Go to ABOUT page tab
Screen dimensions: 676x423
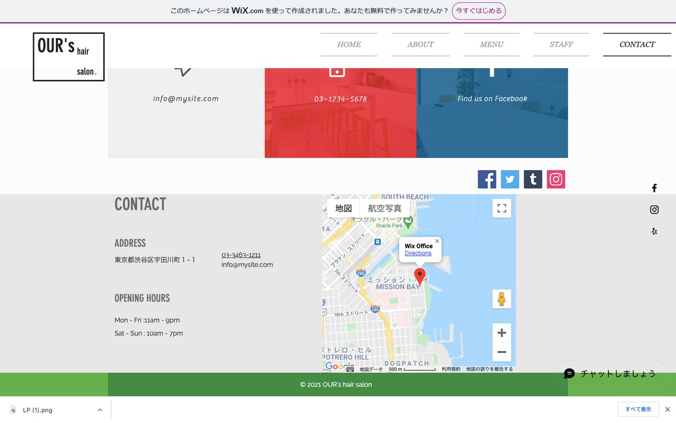(x=421, y=44)
